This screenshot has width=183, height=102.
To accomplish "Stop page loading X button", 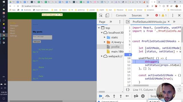I will [x=18, y=6].
